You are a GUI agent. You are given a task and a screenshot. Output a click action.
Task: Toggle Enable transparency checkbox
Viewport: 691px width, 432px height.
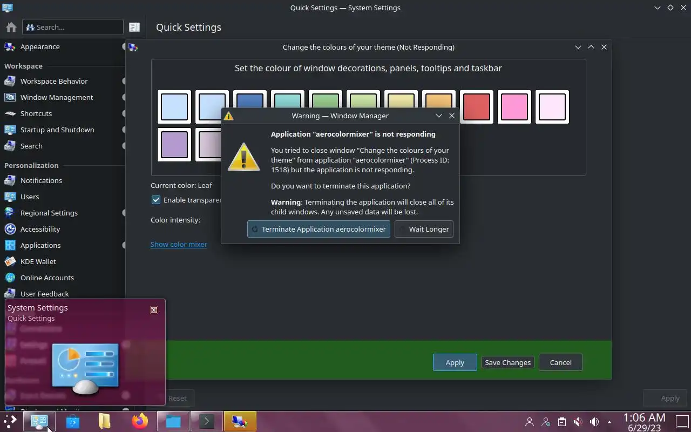(x=156, y=200)
